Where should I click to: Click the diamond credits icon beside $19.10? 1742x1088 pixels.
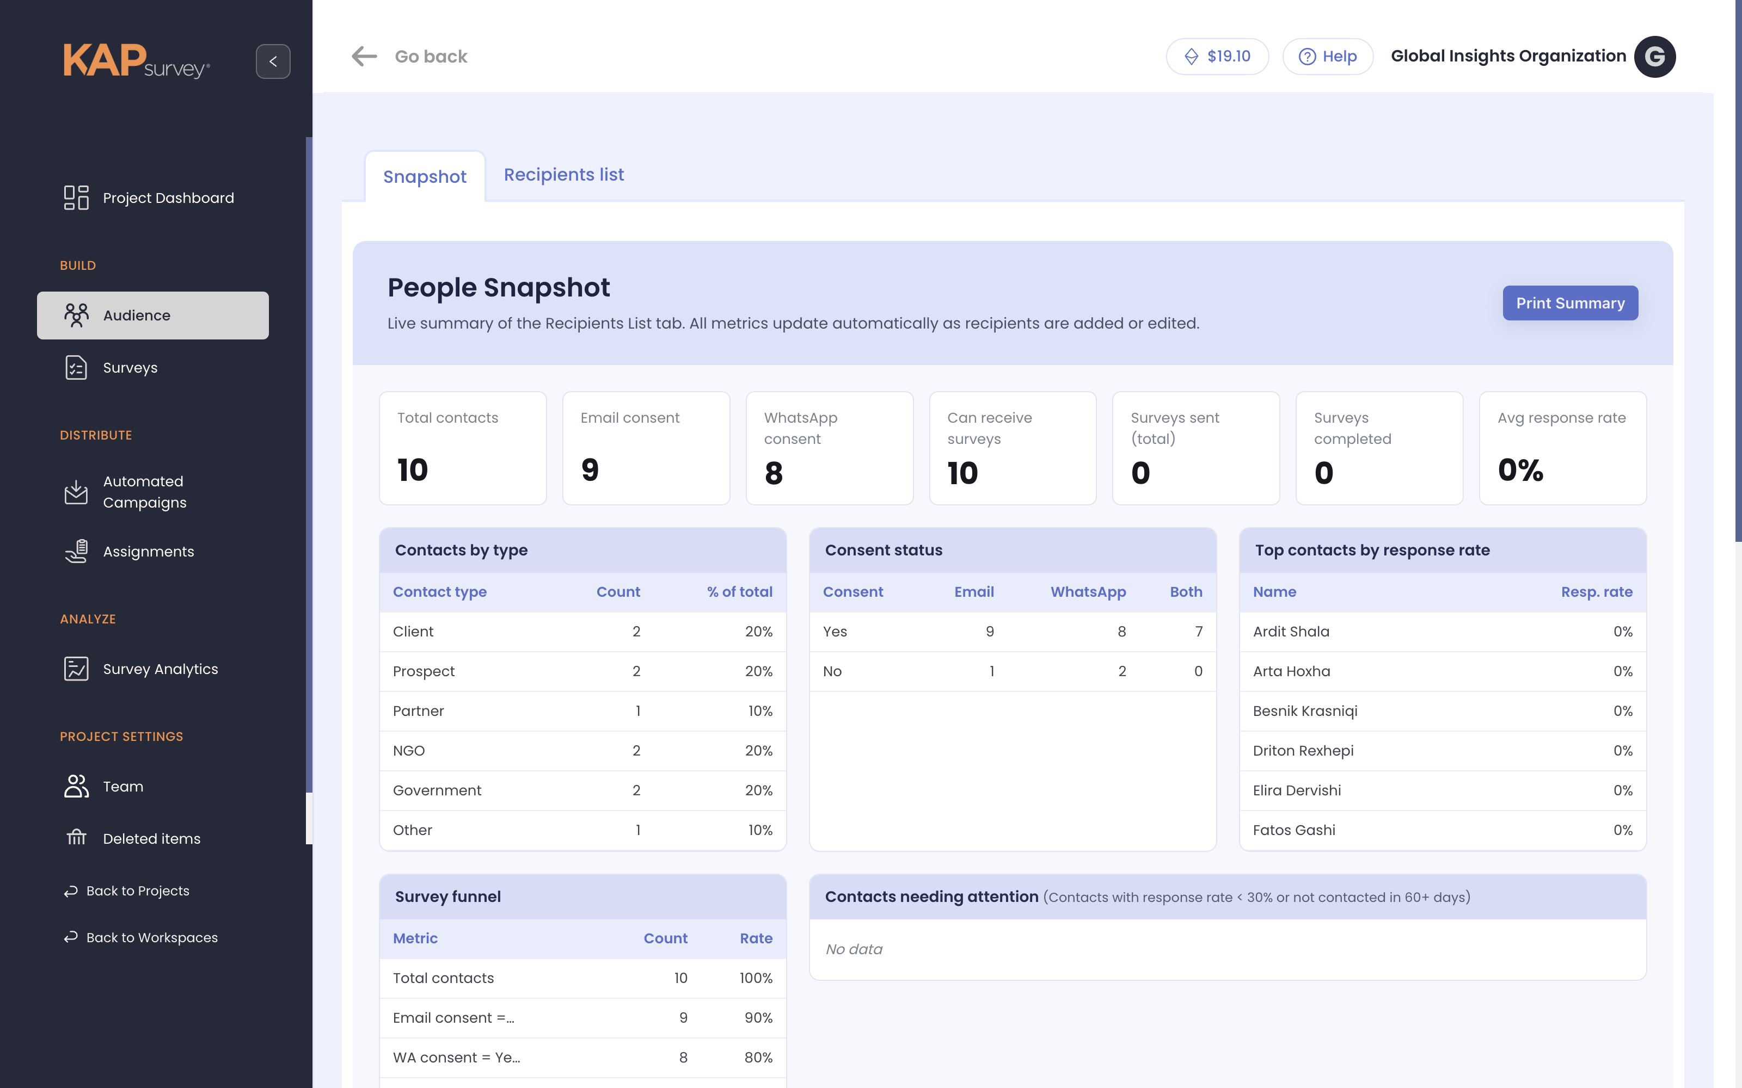[1191, 56]
